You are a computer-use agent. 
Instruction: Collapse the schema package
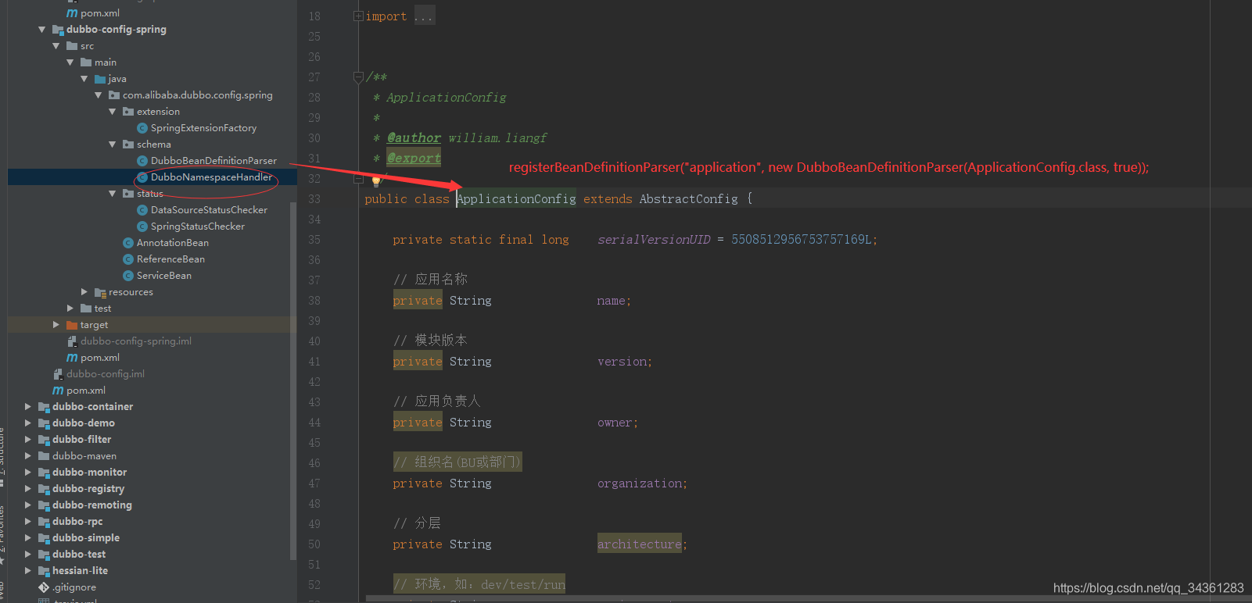[113, 145]
